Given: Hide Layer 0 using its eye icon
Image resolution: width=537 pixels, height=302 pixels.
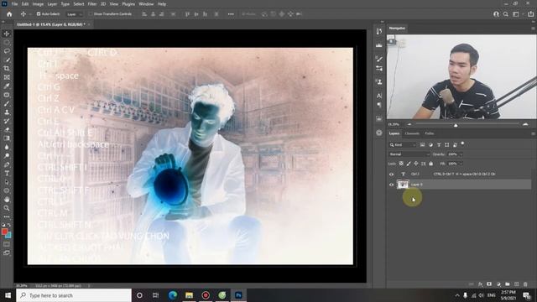Looking at the screenshot, I should click(392, 185).
